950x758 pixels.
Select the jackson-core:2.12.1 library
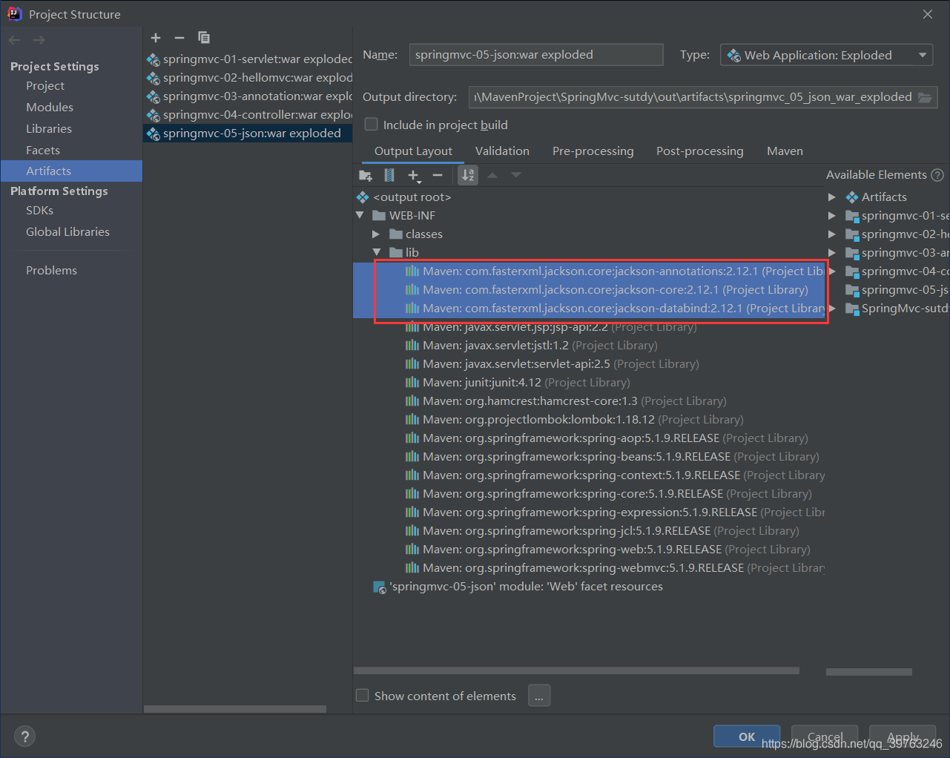589,290
